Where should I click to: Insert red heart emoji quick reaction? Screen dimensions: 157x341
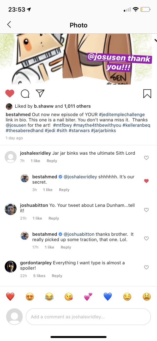pos(10,297)
